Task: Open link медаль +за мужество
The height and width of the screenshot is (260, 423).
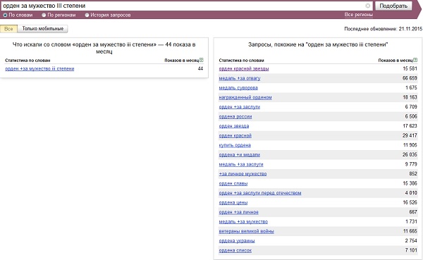Action: [243, 222]
